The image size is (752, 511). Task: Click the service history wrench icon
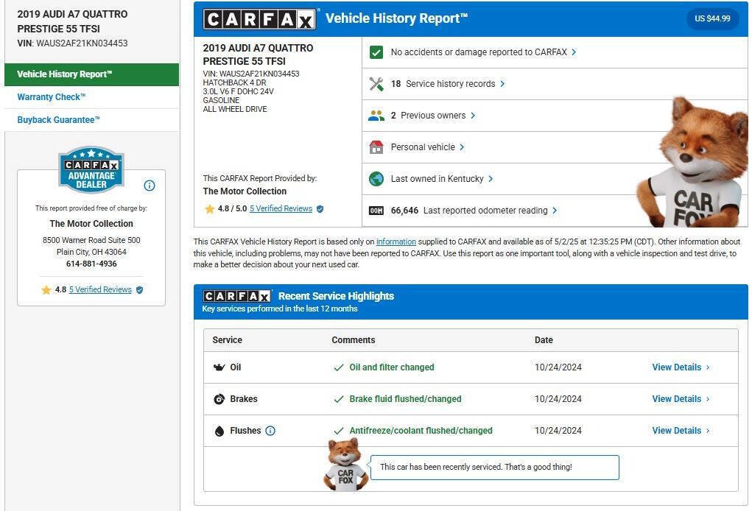pyautogui.click(x=376, y=84)
